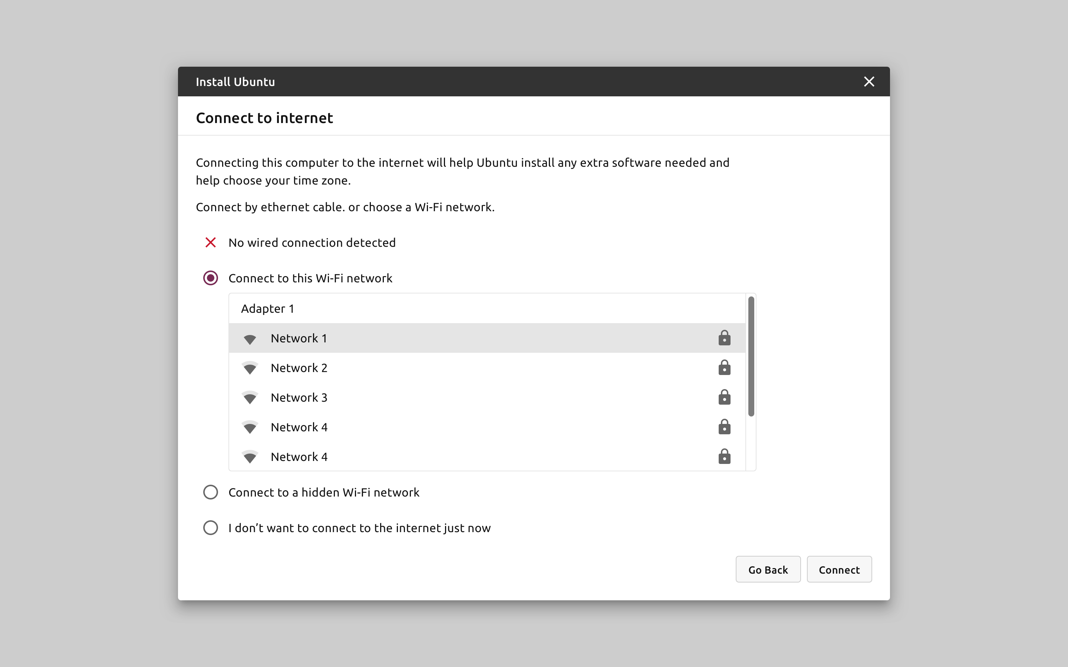Image resolution: width=1068 pixels, height=667 pixels.
Task: Click the Wi-Fi signal icon for Network 2
Action: click(250, 368)
